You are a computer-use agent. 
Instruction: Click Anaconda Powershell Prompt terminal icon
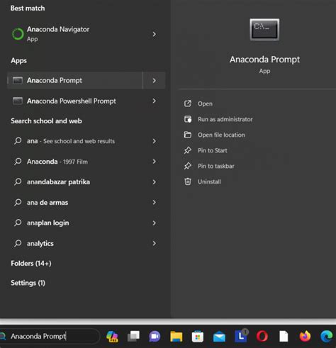[x=18, y=101]
